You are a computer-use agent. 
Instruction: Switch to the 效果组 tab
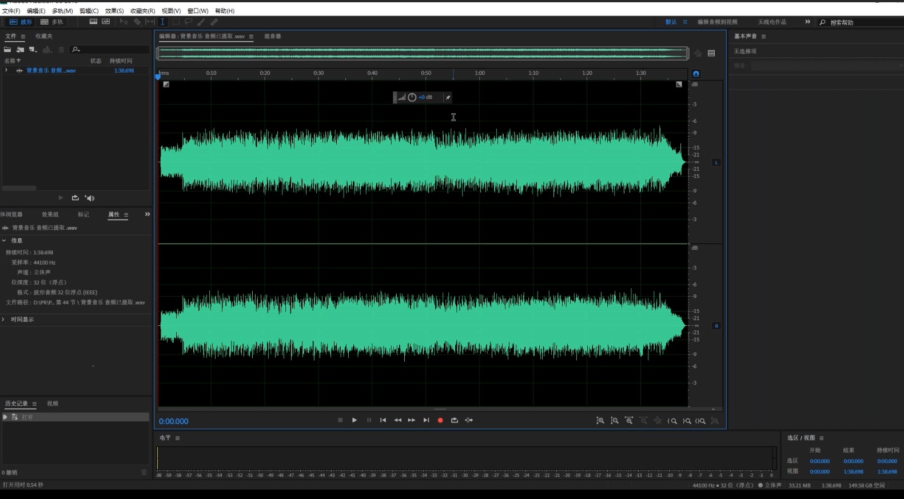(x=50, y=214)
